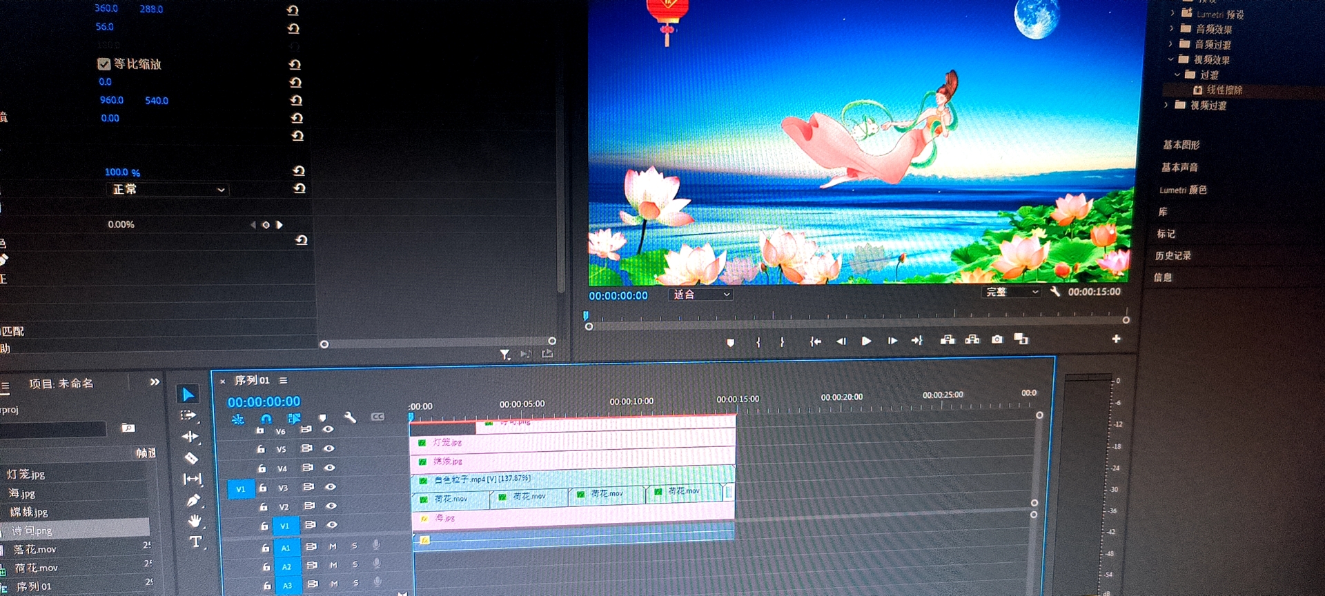This screenshot has width=1325, height=596.
Task: Add marker in the Program monitor
Action: pyautogui.click(x=731, y=343)
